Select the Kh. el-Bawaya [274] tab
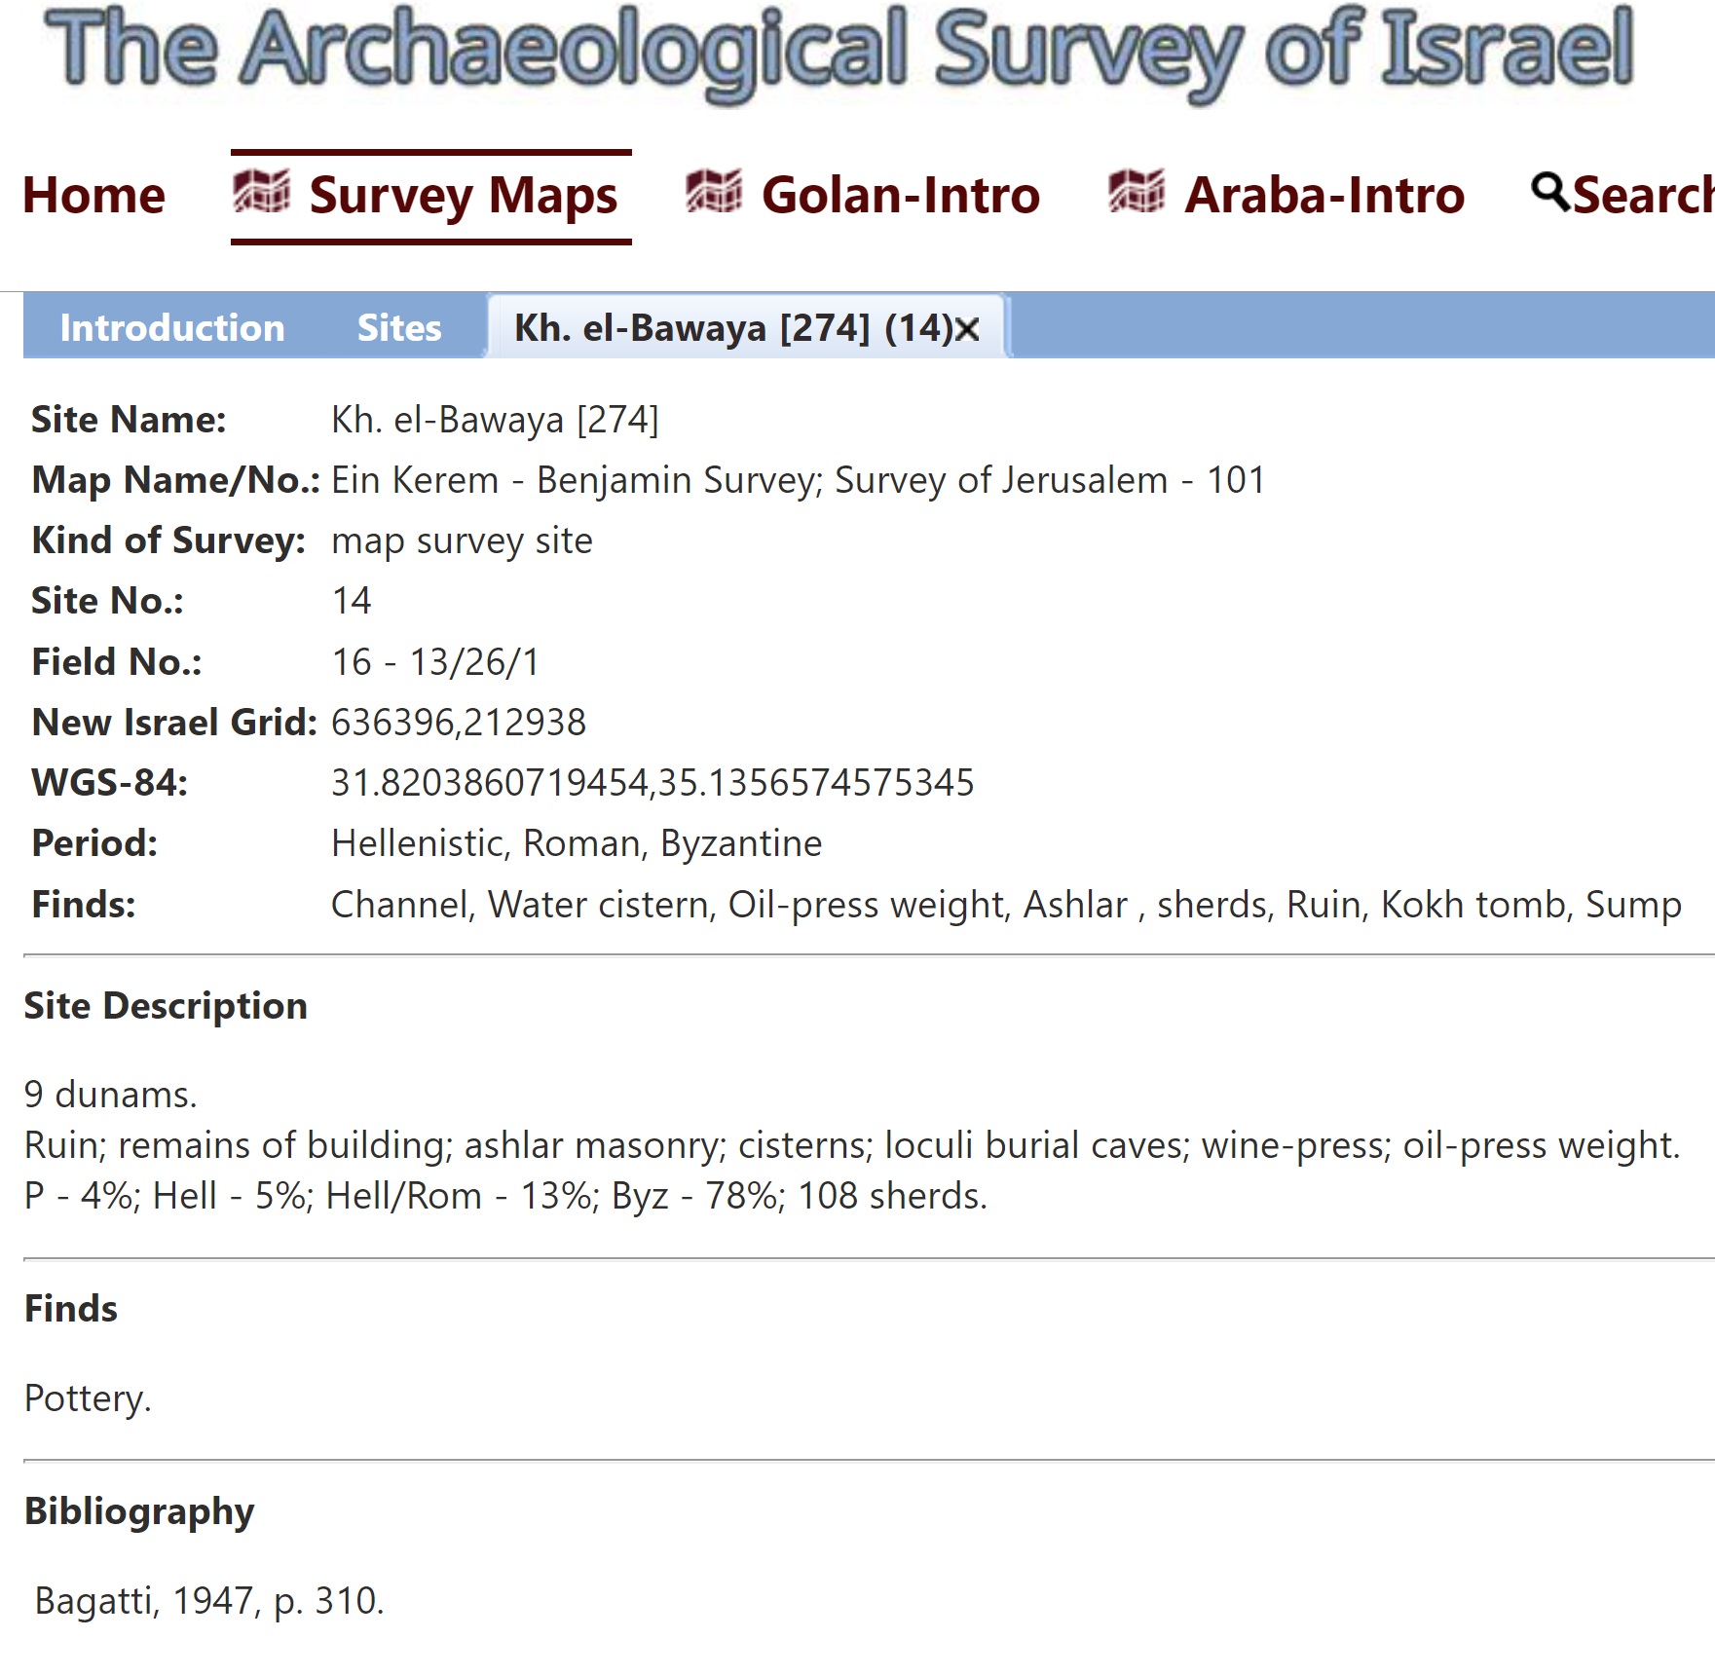The image size is (1715, 1676). [733, 328]
